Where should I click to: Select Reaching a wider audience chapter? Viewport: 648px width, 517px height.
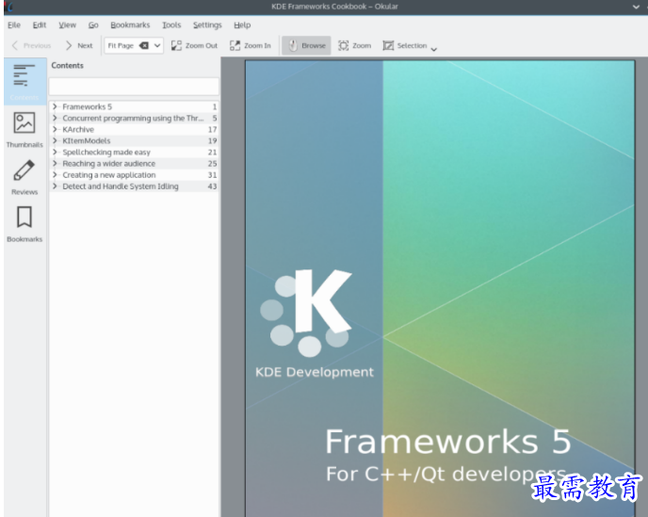108,164
